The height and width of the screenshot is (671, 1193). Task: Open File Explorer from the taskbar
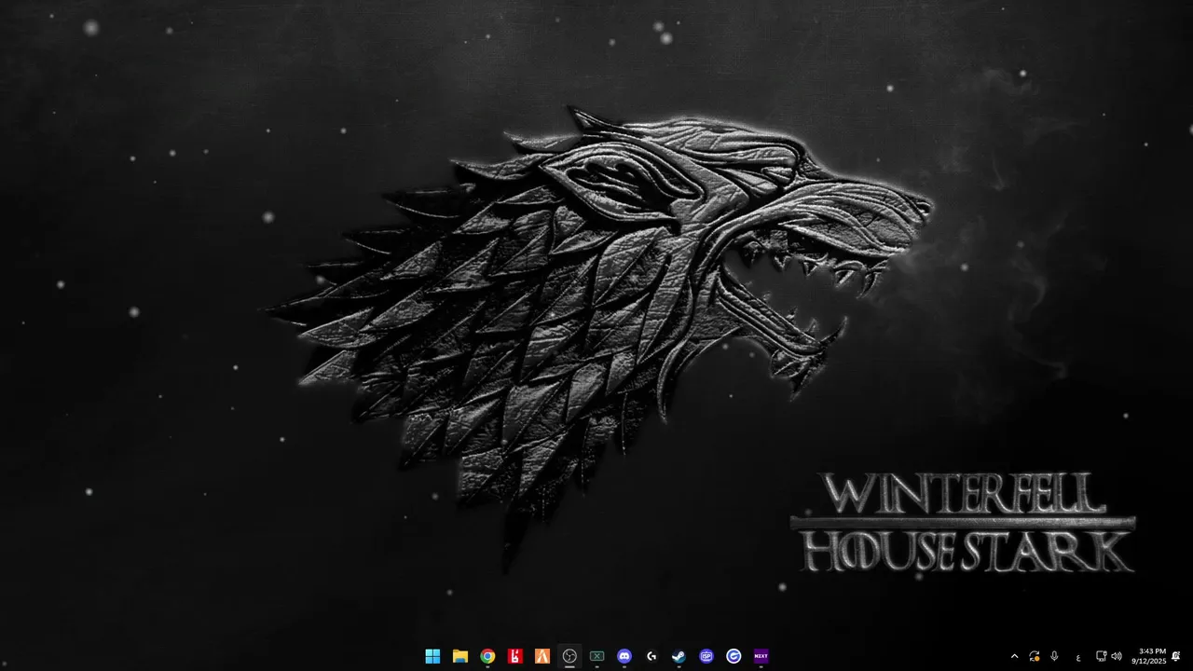click(459, 656)
